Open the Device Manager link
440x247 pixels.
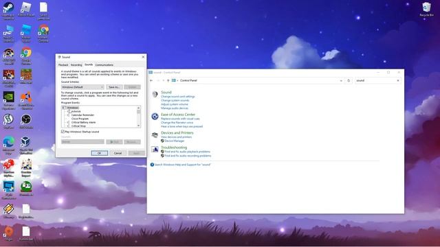coord(174,141)
